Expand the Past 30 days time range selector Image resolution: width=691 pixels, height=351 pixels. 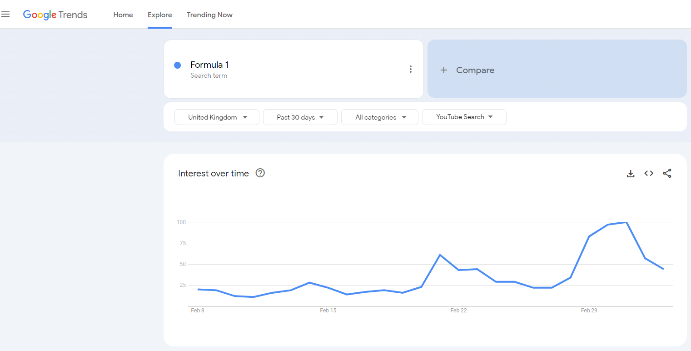(x=300, y=117)
